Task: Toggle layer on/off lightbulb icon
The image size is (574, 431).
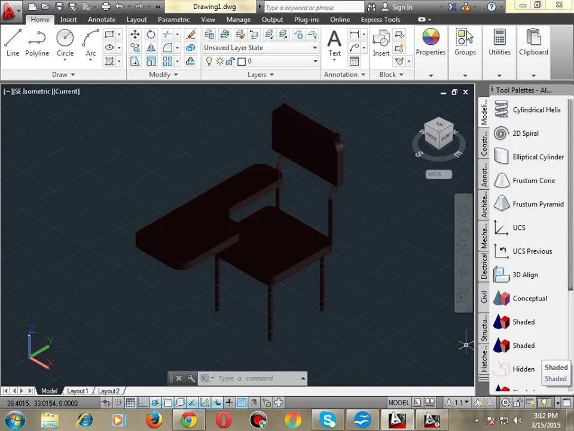Action: pyautogui.click(x=209, y=61)
